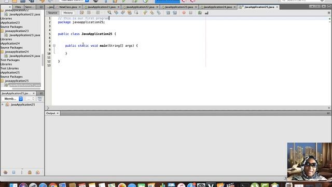Open the NewClass.java editor tab
The image size is (332, 187).
tap(68, 7)
